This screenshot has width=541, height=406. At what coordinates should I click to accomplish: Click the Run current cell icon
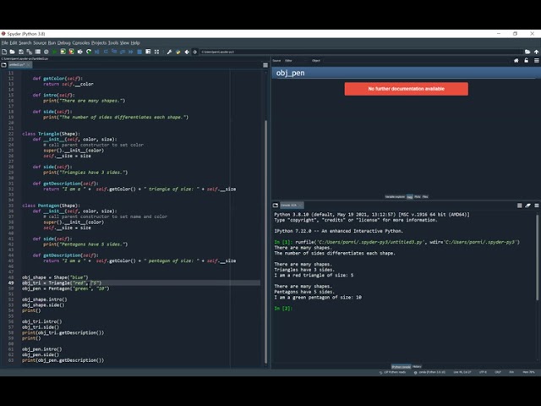pos(63,52)
